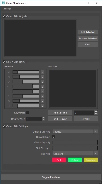Open the Settings menu
Image resolution: width=102 pixels, height=184 pixels.
click(x=7, y=9)
